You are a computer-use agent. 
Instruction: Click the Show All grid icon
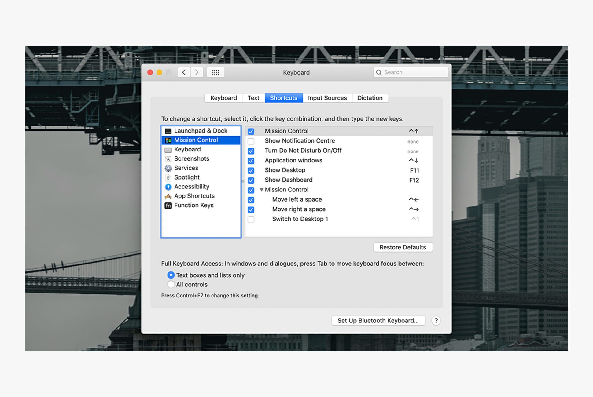215,72
